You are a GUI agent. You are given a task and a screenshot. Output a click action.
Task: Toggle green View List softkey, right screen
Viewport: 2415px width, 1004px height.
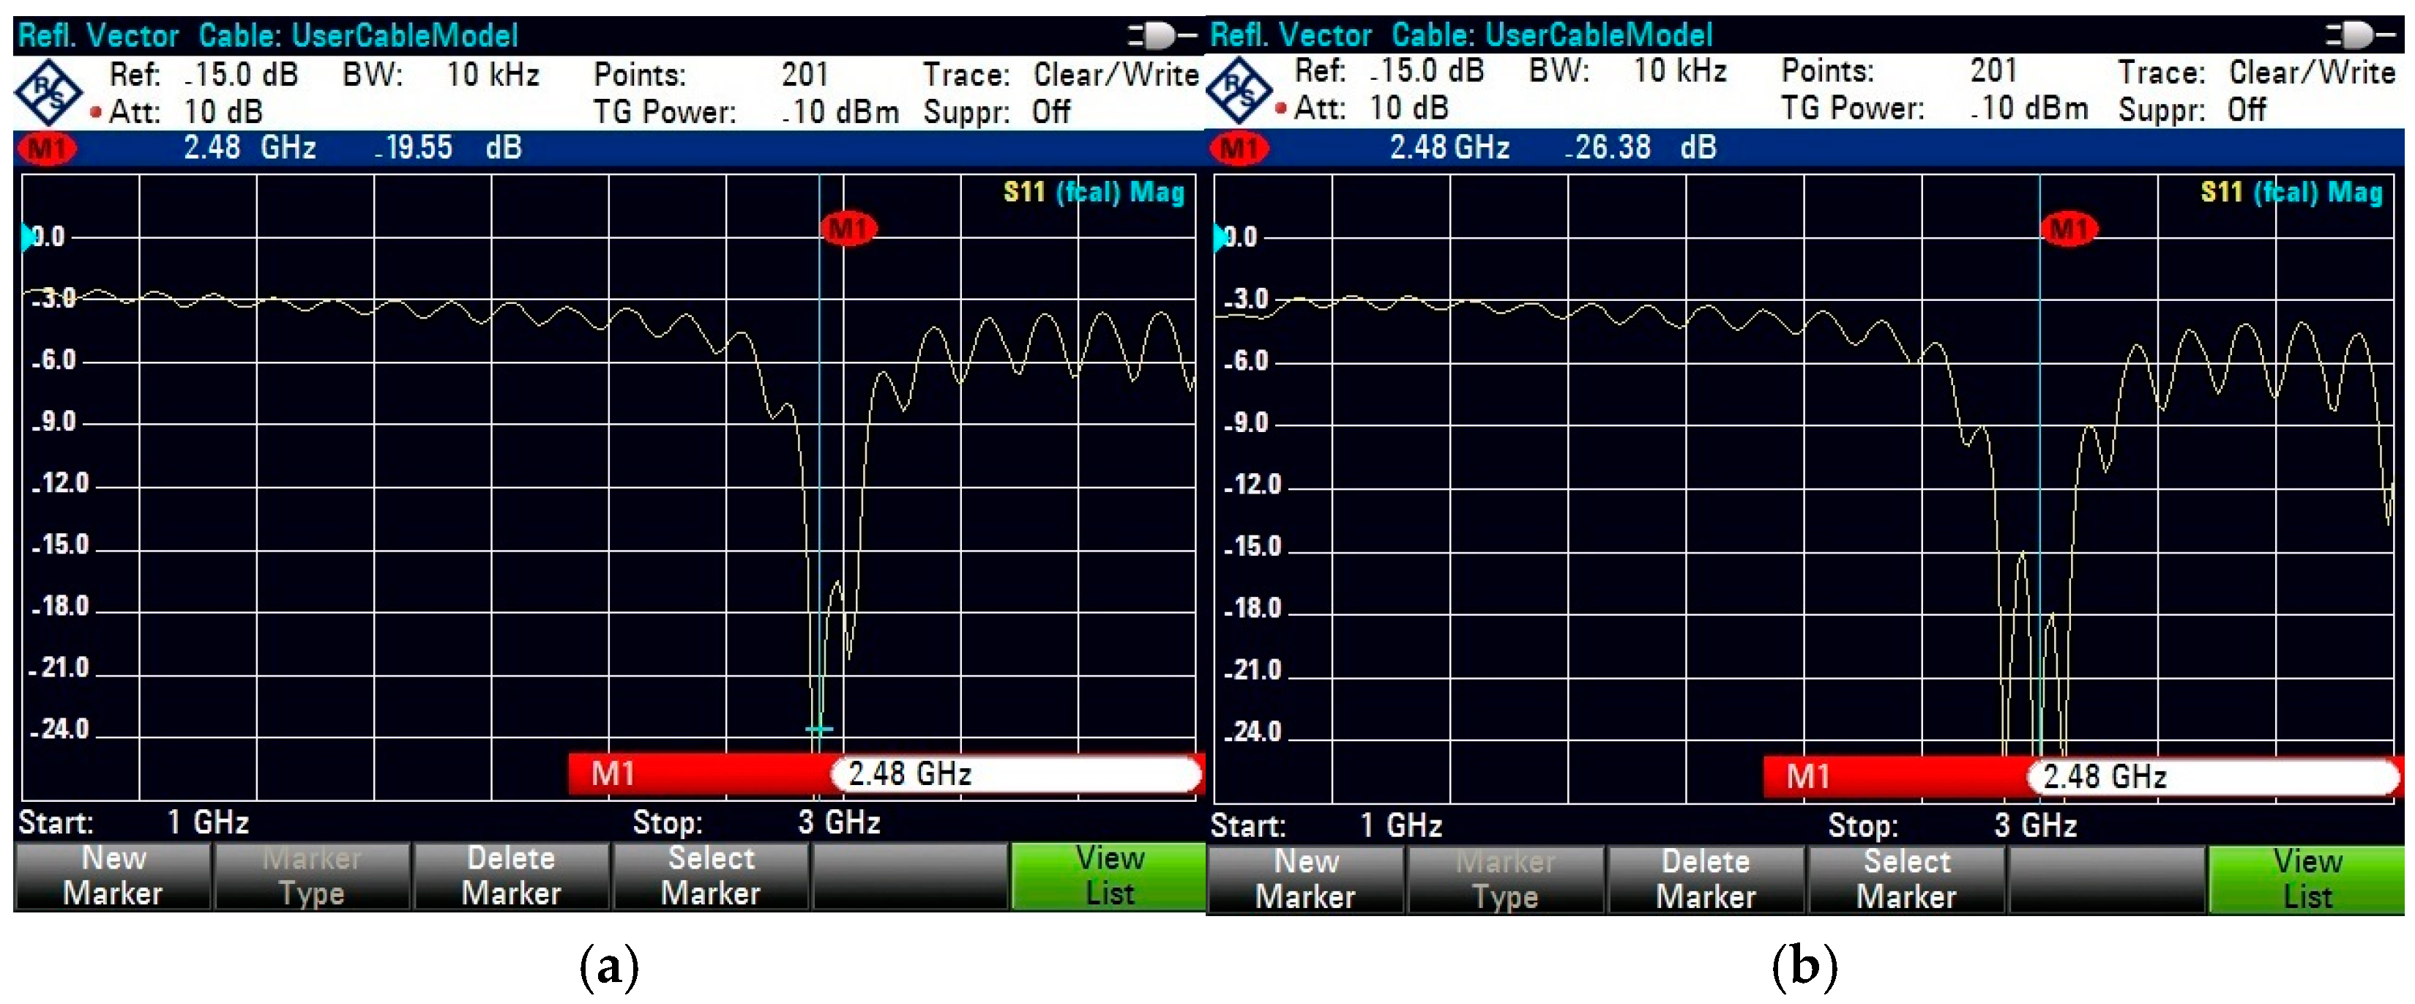tap(2306, 878)
